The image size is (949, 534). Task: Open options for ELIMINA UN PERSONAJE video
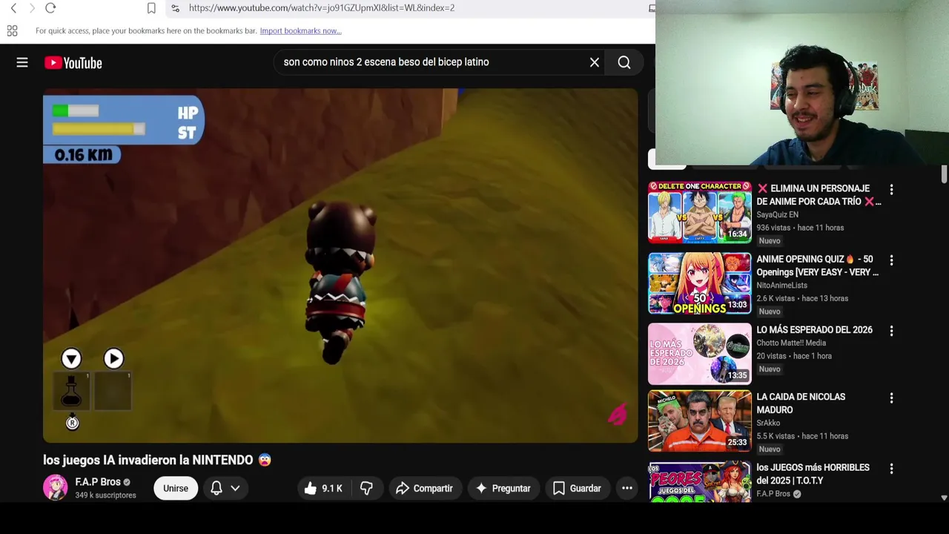tap(892, 190)
